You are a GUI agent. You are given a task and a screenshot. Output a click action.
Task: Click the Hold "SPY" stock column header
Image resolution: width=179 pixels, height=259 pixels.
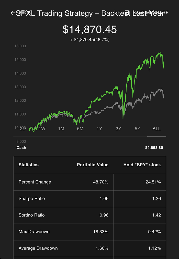click(x=142, y=165)
